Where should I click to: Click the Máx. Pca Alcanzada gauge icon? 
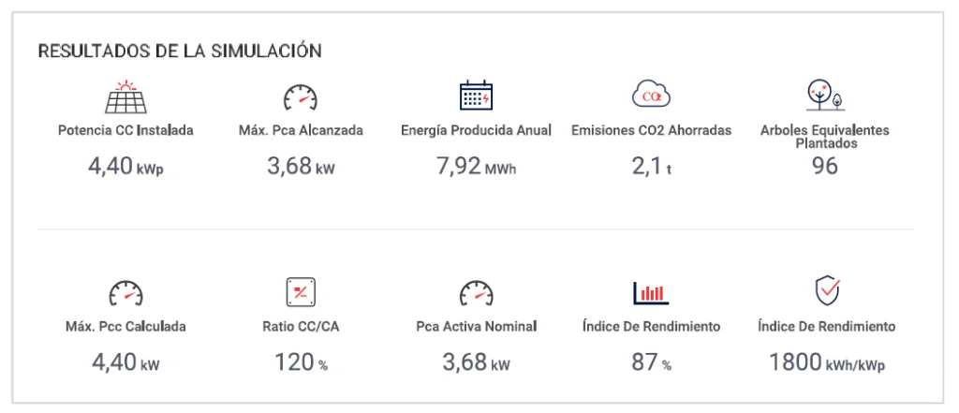coord(301,97)
